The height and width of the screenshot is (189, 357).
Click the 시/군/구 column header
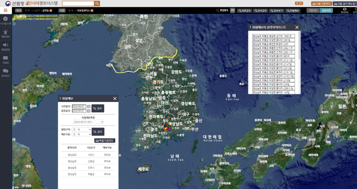tap(91, 148)
